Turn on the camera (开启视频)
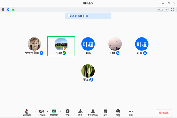 (x=41, y=112)
